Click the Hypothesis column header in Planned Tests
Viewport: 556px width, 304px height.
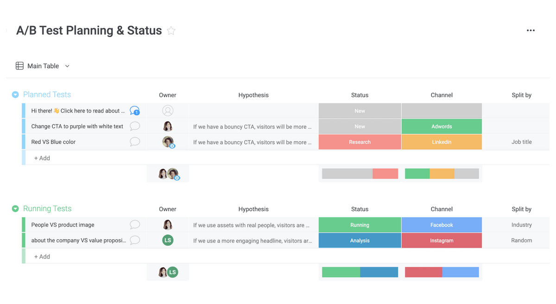253,95
